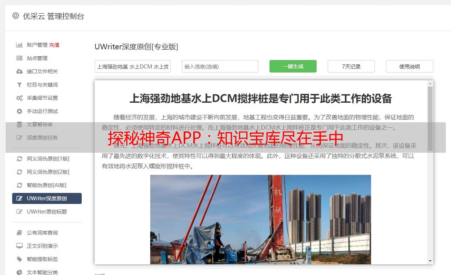This screenshot has width=451, height=275.
Task: Click the 同义词伪原创[1版] refresh icon
Action: [20, 159]
